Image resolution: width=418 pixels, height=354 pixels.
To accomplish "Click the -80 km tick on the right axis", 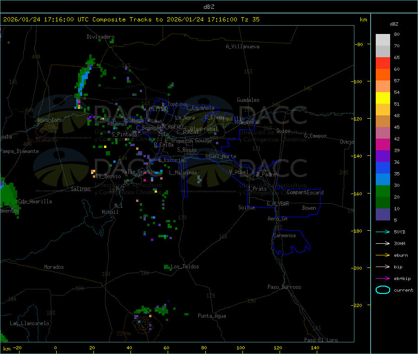I will click(x=359, y=44).
